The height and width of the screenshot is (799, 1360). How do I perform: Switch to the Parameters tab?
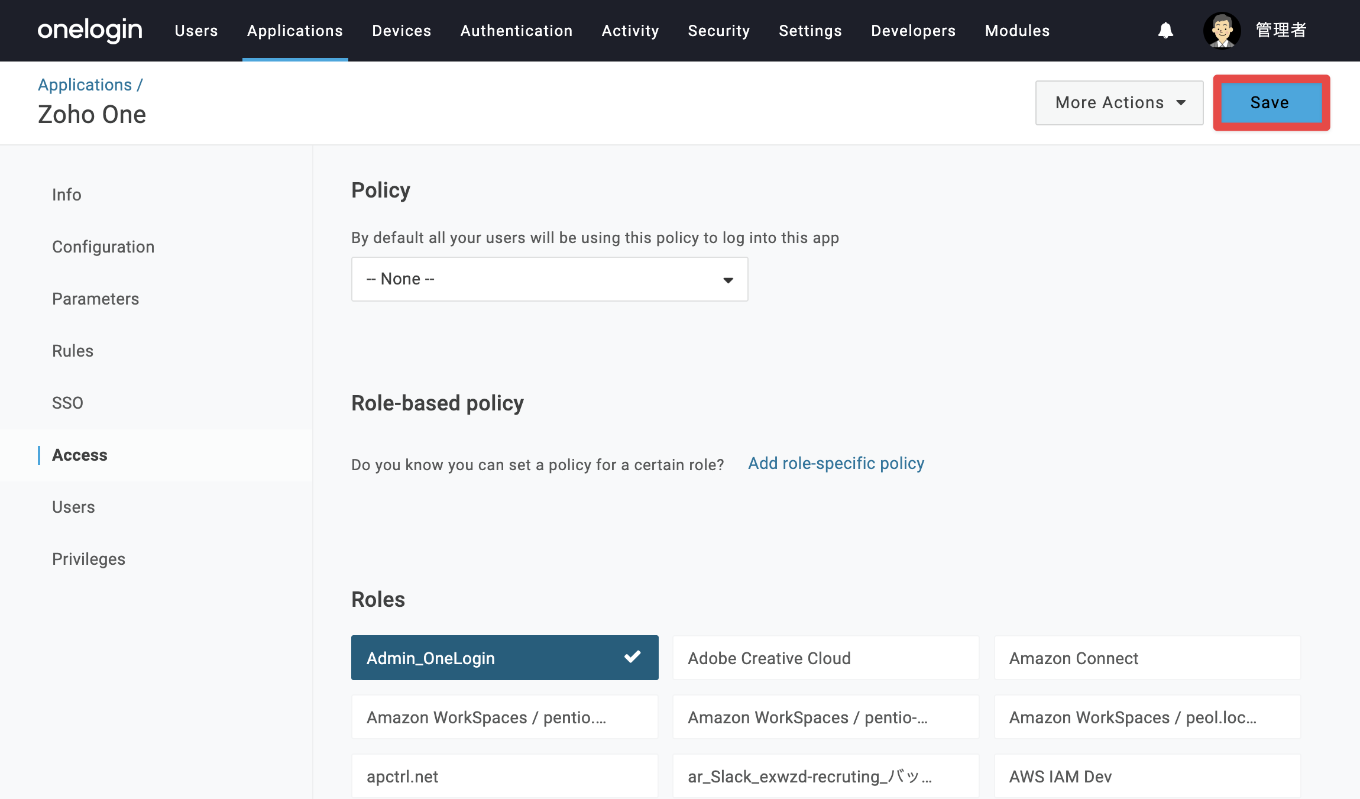point(96,299)
